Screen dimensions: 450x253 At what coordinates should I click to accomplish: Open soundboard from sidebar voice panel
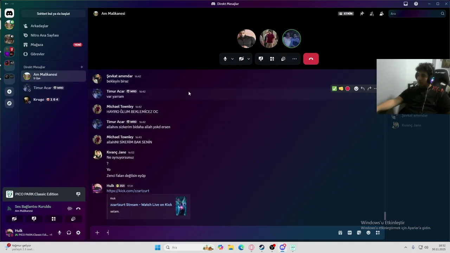click(x=73, y=219)
